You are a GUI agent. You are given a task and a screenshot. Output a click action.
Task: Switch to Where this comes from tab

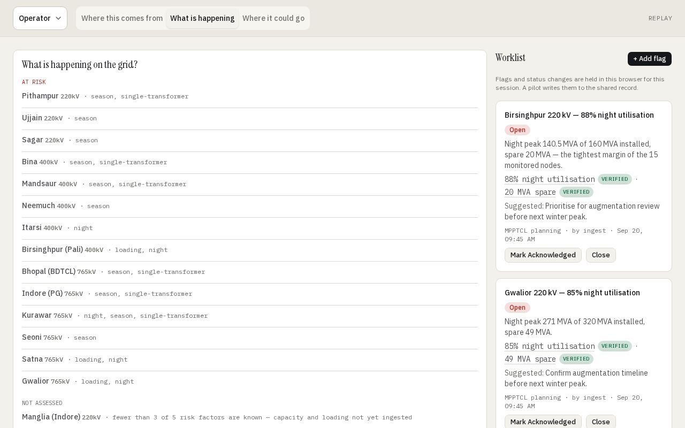(122, 18)
